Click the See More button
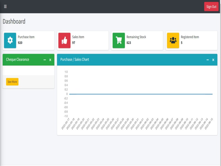Screen dimensions: 221x166 pos(12,82)
